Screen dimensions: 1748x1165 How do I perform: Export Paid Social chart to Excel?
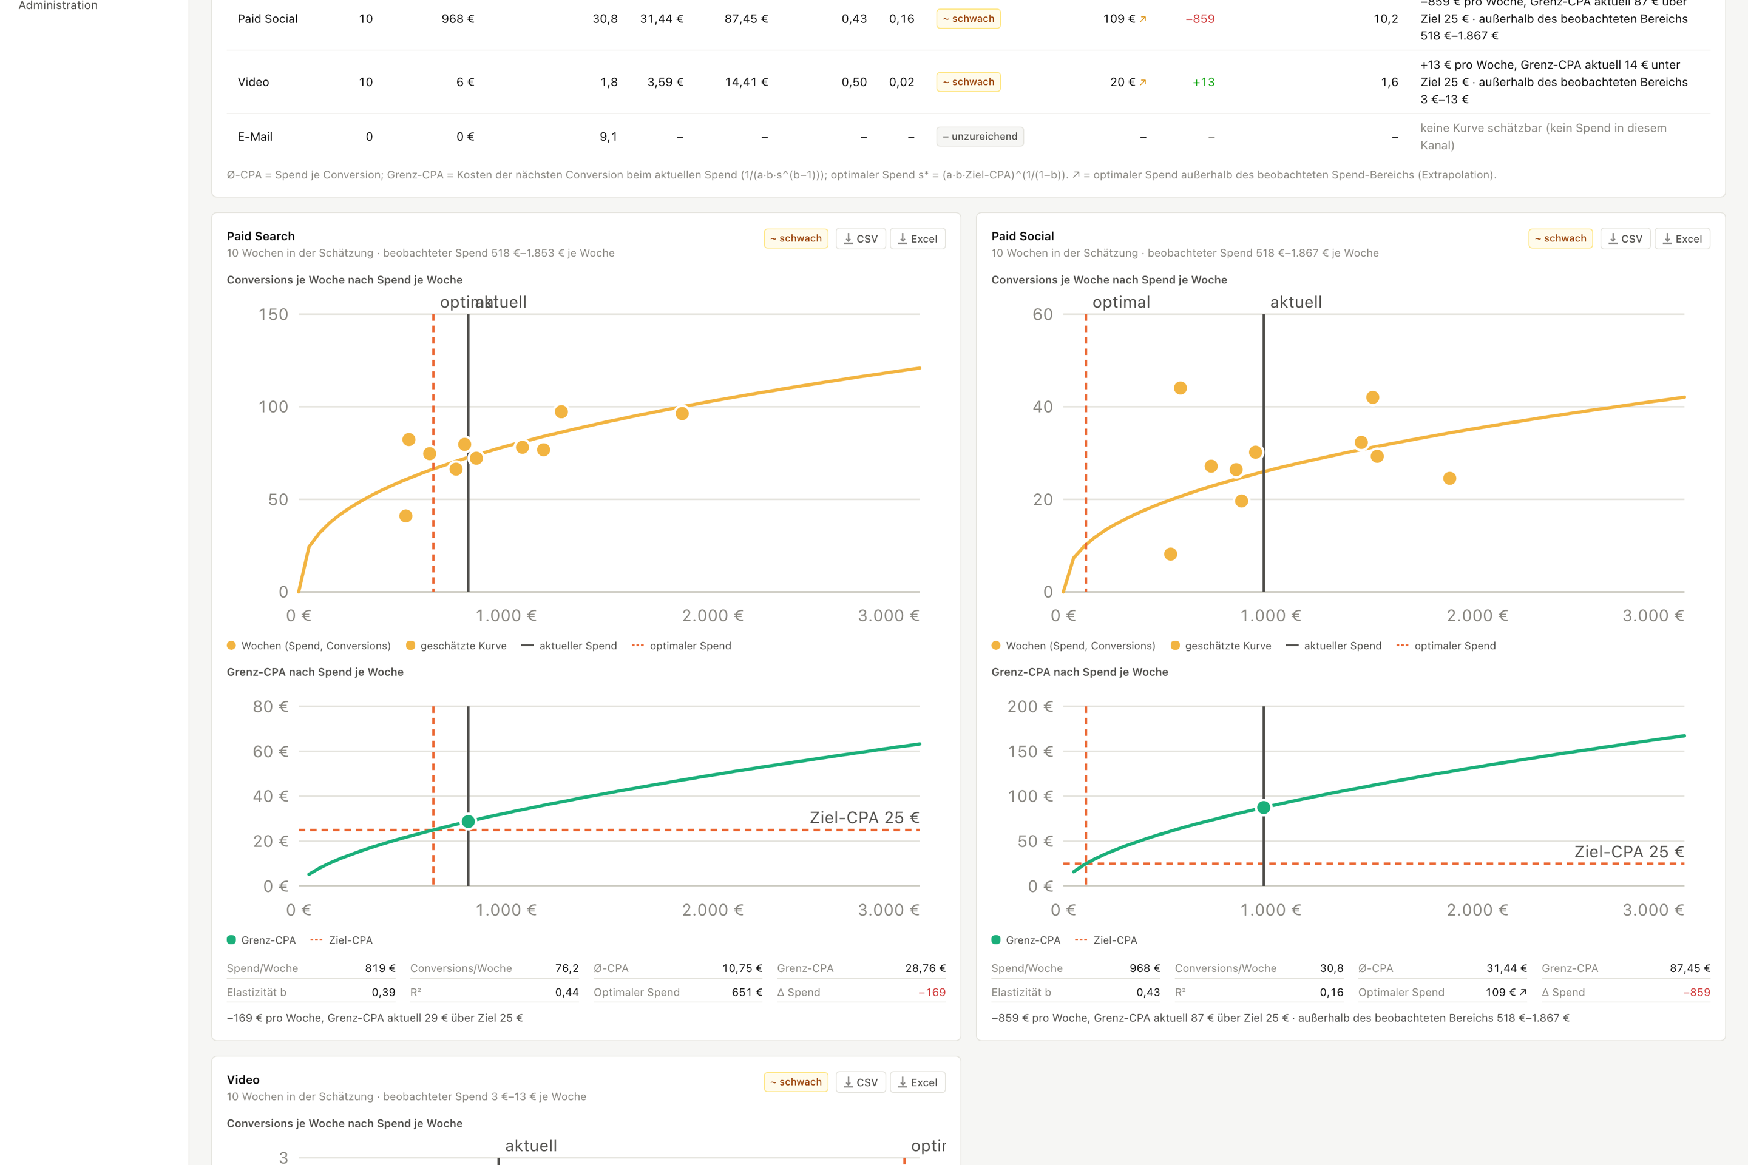1682,238
